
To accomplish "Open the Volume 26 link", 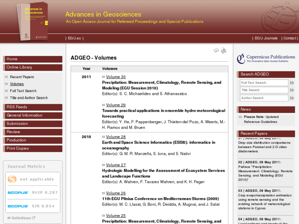I will tap(116, 193).
